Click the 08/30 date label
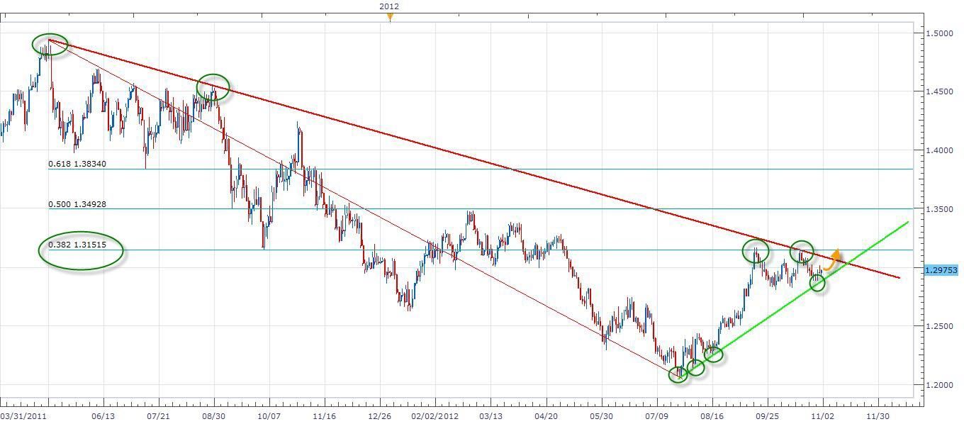Screen dimensions: 964x424 (x=214, y=418)
